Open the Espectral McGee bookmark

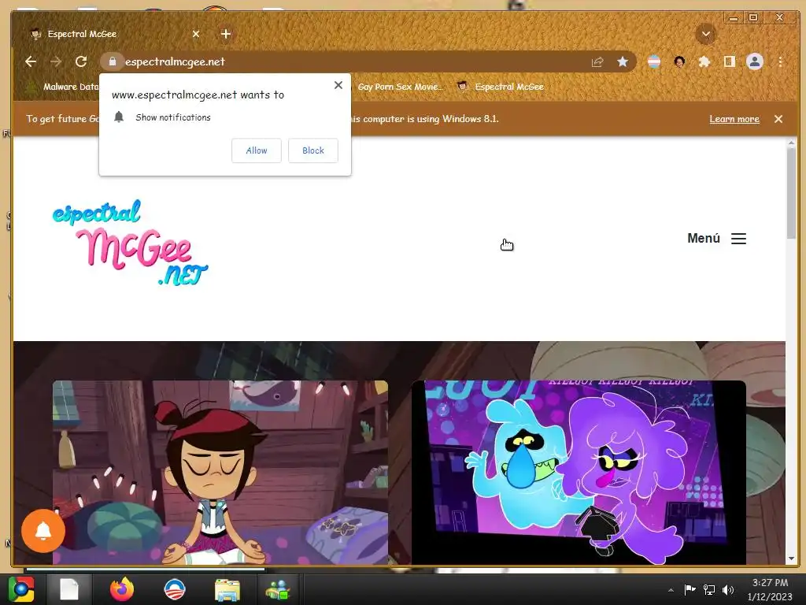pyautogui.click(x=501, y=87)
